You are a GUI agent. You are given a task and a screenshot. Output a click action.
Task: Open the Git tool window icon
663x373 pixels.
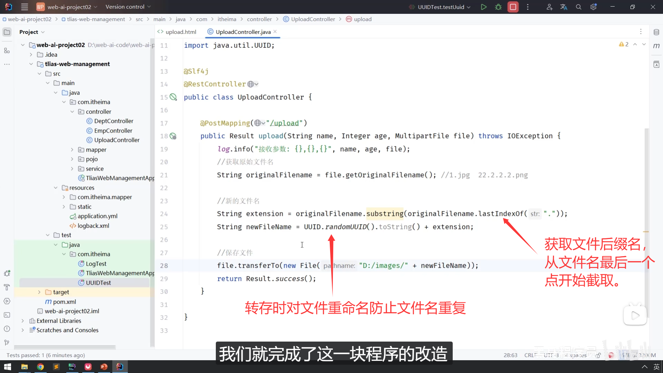coord(7,343)
